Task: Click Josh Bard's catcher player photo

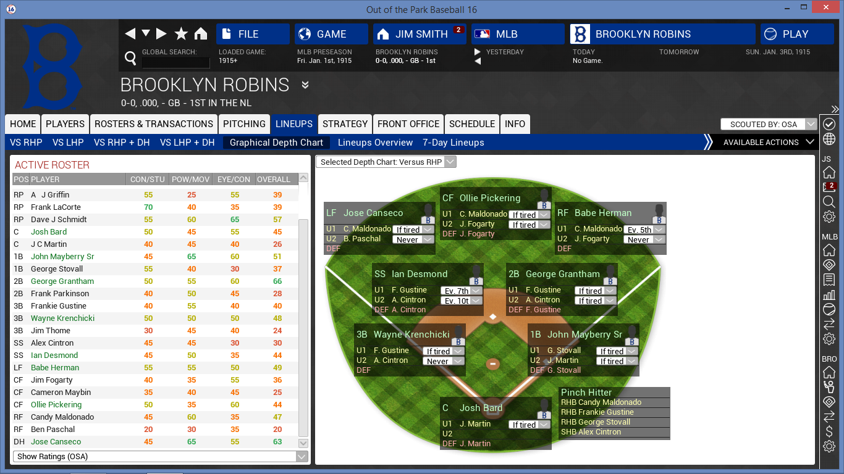Action: 544,409
